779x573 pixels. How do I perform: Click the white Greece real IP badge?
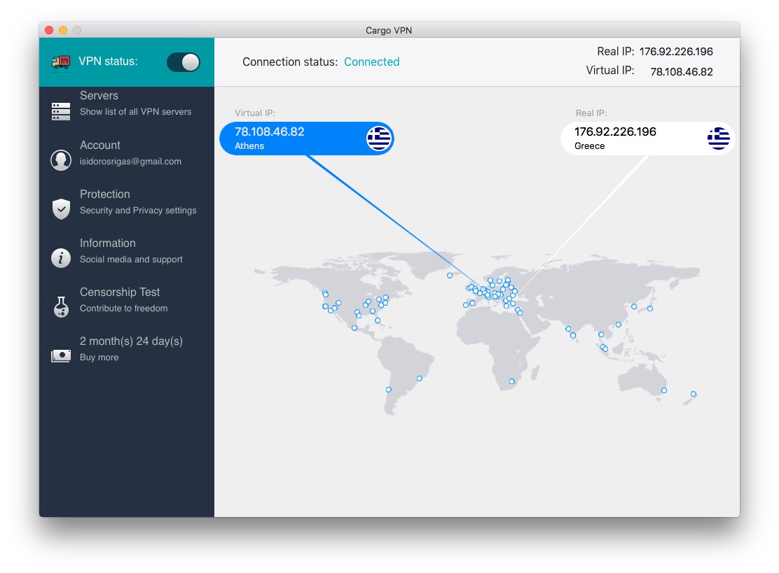[647, 139]
